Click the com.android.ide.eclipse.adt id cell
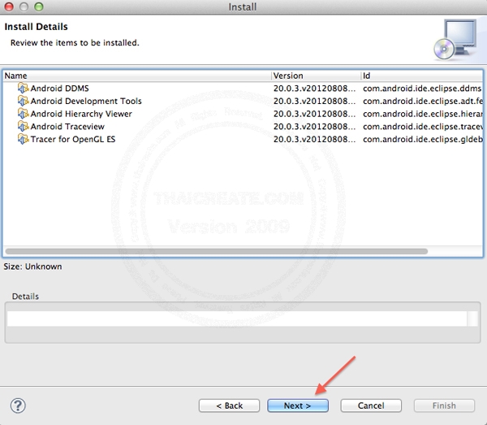 click(x=422, y=101)
